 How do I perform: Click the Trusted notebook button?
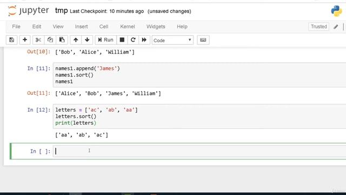(319, 27)
